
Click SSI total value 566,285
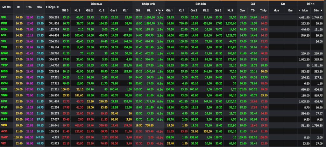(54, 17)
